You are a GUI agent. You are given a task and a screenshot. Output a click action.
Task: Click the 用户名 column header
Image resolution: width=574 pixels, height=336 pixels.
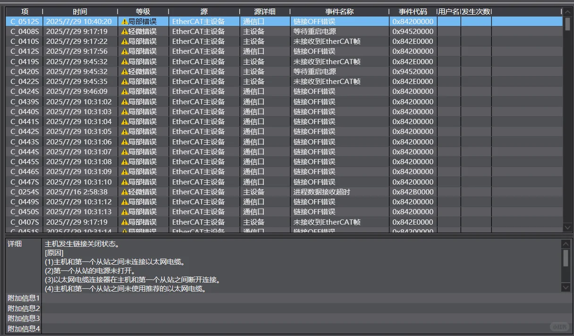coord(448,11)
